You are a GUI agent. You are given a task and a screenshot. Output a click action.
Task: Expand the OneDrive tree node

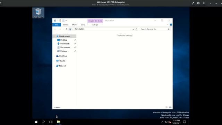[54, 56]
